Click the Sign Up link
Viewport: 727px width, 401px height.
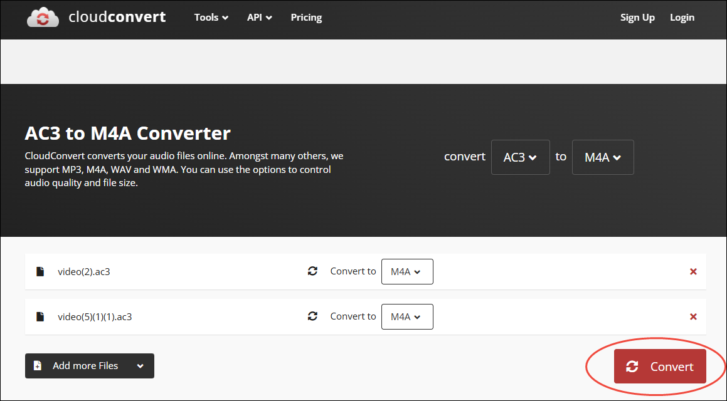pos(637,18)
